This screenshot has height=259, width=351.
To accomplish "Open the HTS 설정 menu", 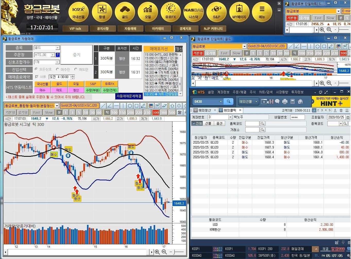I will click(x=211, y=92).
